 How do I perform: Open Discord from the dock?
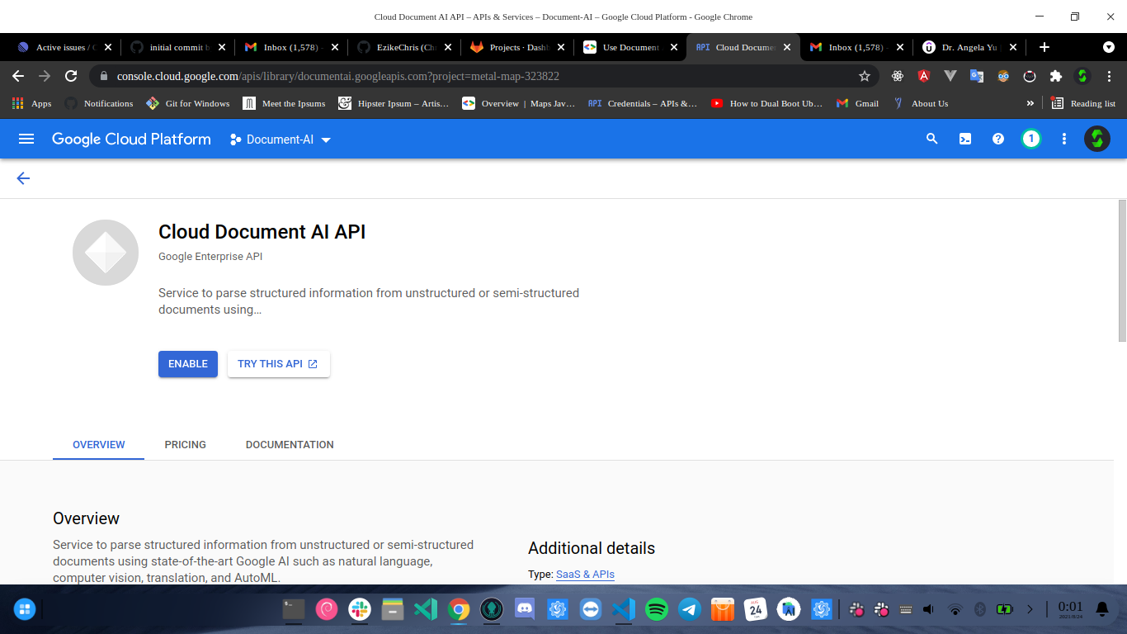click(x=525, y=610)
